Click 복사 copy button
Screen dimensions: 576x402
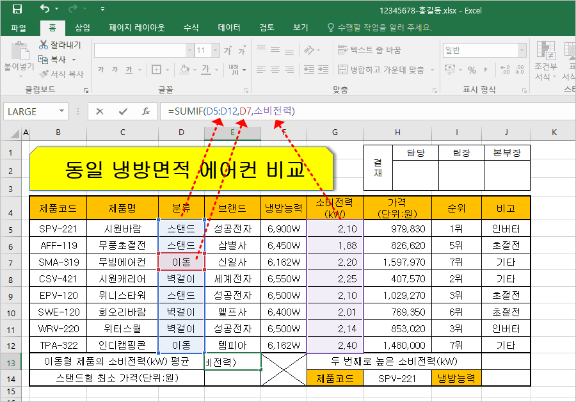[x=52, y=60]
